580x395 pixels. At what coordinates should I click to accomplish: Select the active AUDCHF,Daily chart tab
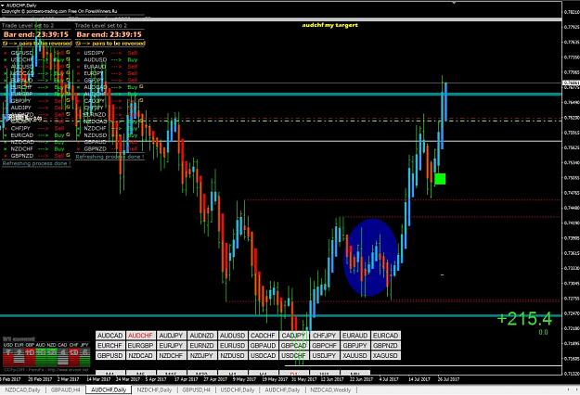[109, 389]
